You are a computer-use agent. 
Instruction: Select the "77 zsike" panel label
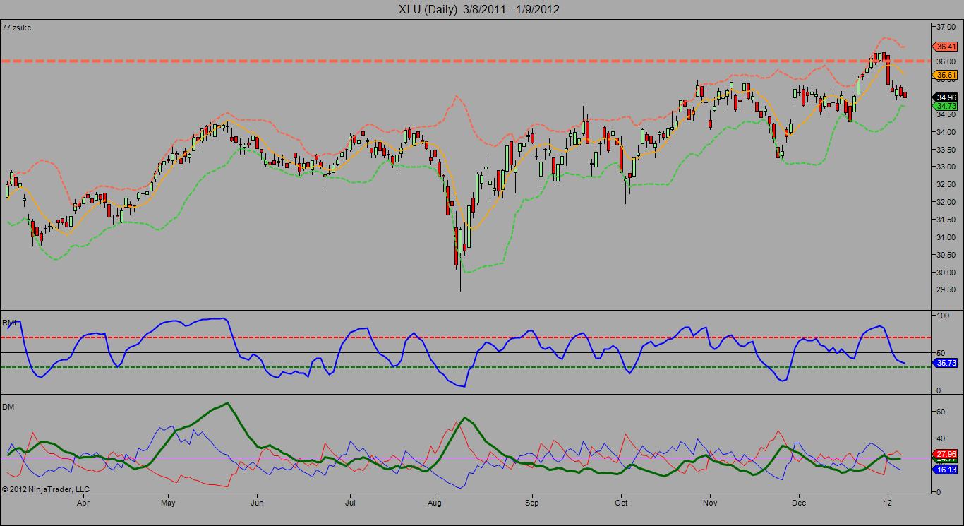[17, 28]
